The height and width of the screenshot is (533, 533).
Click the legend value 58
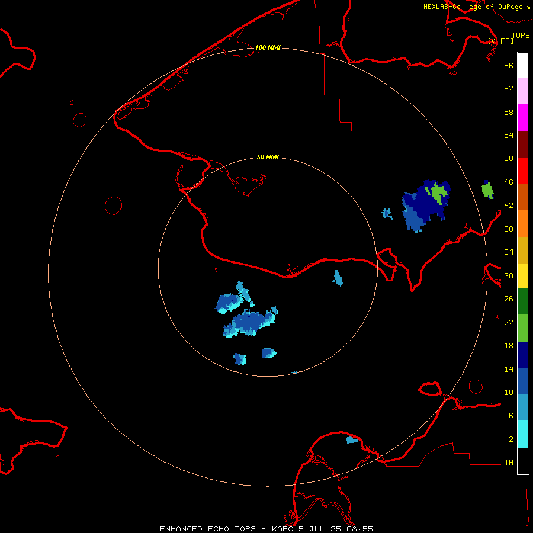[509, 112]
